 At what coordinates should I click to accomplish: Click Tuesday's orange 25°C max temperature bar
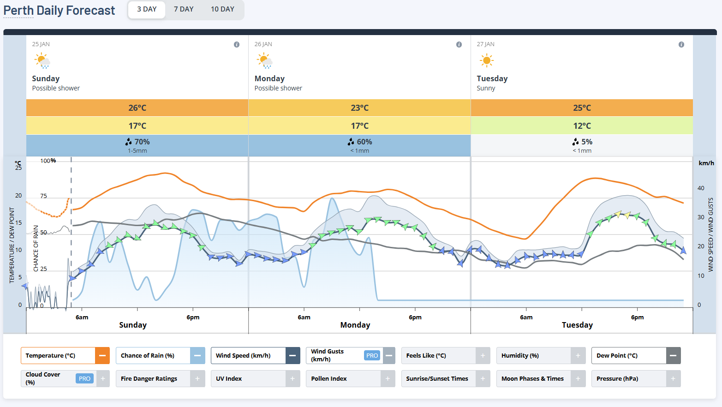[x=582, y=108]
